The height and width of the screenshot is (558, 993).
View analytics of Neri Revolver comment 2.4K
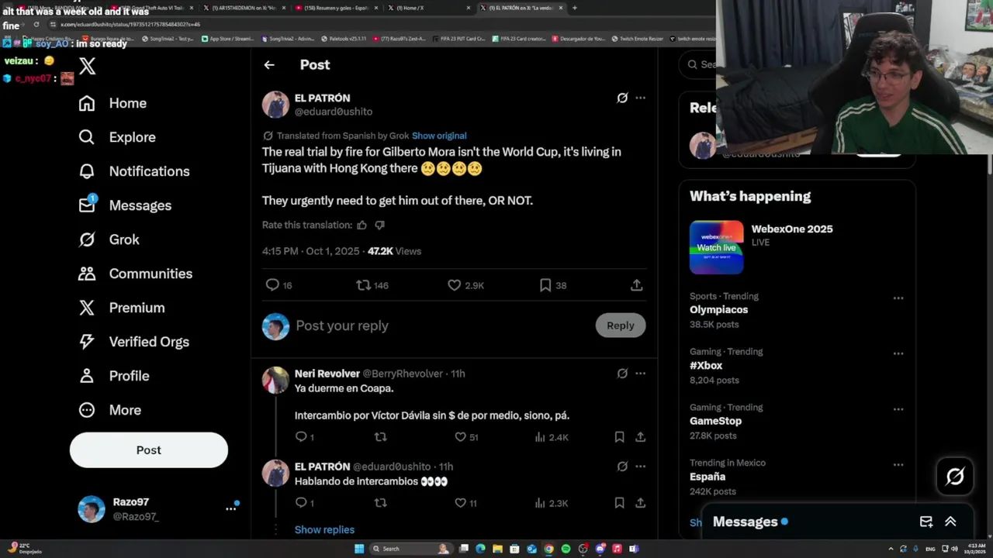click(x=552, y=437)
